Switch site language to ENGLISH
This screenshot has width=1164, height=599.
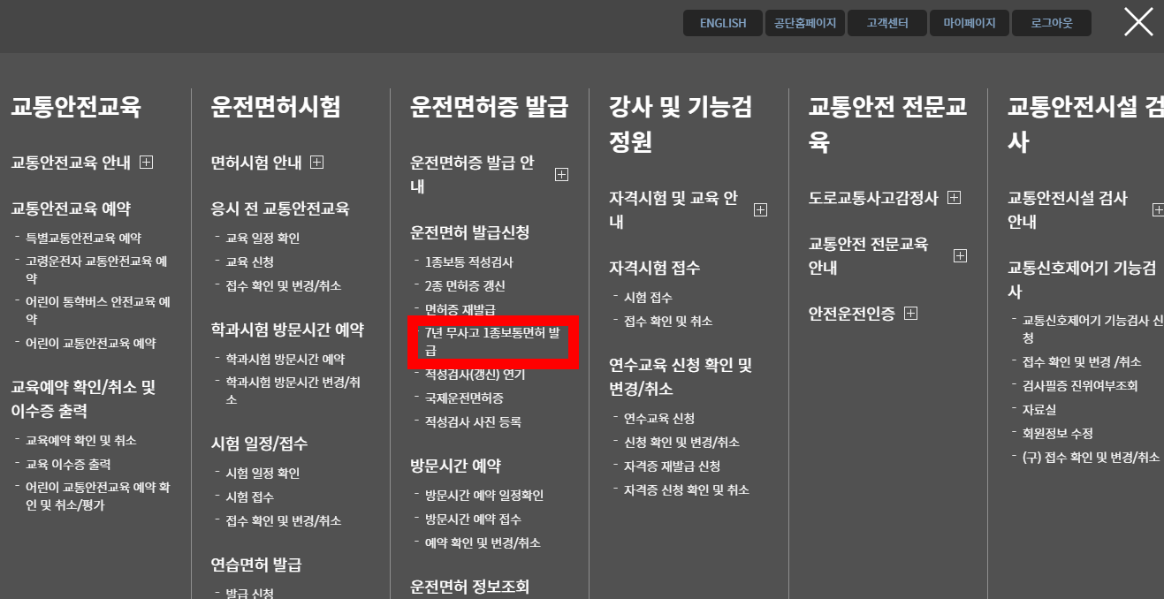(x=723, y=23)
